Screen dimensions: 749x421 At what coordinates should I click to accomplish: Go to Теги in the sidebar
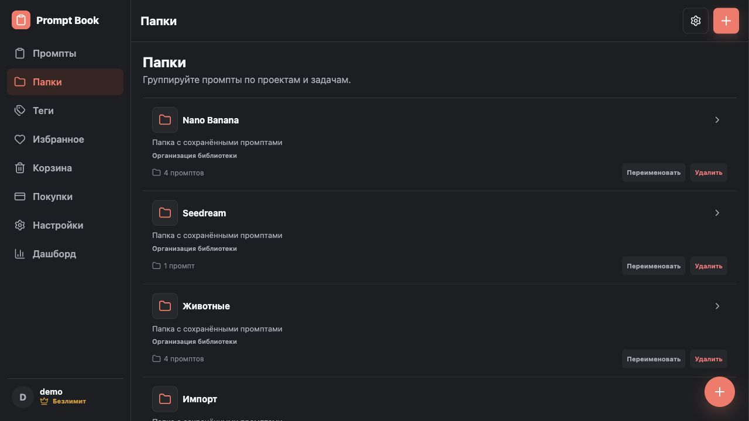point(65,111)
